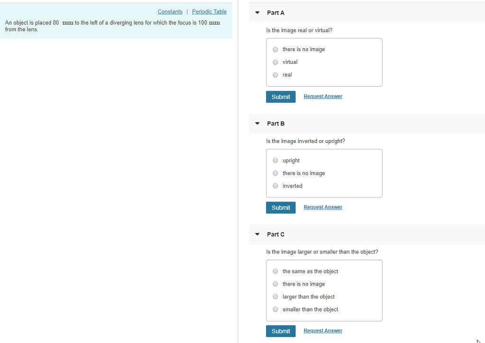
Task: Select "larger than the object" in Part C
Action: pyautogui.click(x=275, y=296)
